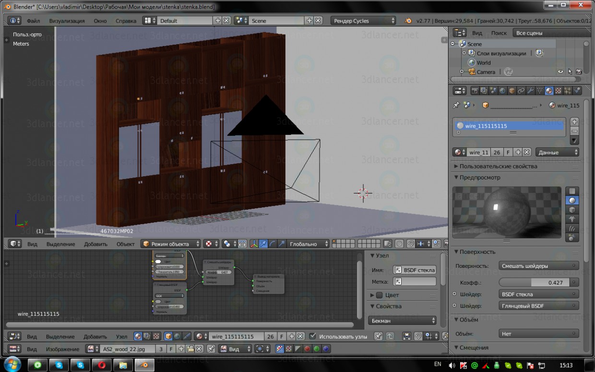The width and height of the screenshot is (595, 372).
Task: Open the 'Рендер Cycles' engine dropdown
Action: tap(363, 21)
